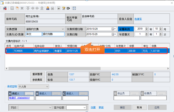Click the 年交 payment method field

pyautogui.click(x=33, y=34)
